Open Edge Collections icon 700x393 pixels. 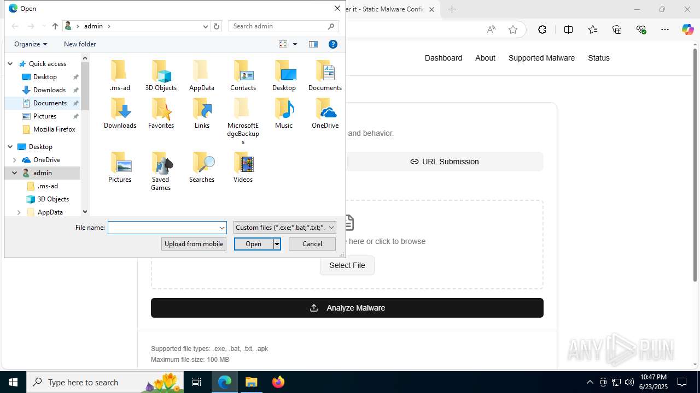click(x=617, y=29)
